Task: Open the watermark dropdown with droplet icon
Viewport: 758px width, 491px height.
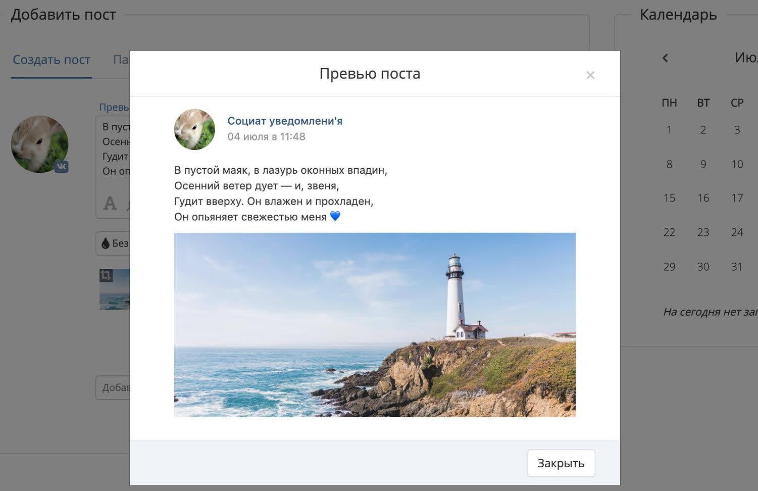Action: coord(114,243)
